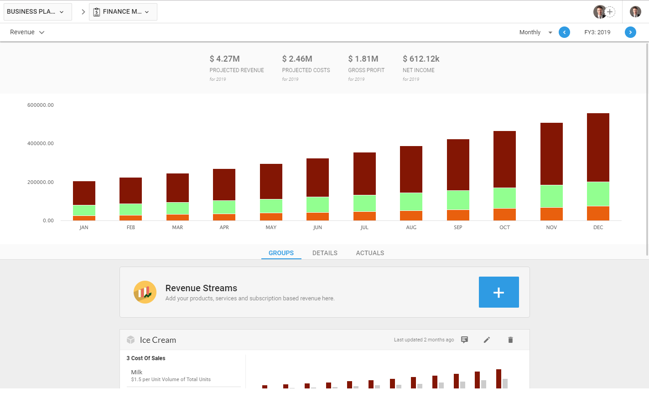Select the GROUPS tab label
Viewport: 649px width, 393px height.
click(x=281, y=252)
